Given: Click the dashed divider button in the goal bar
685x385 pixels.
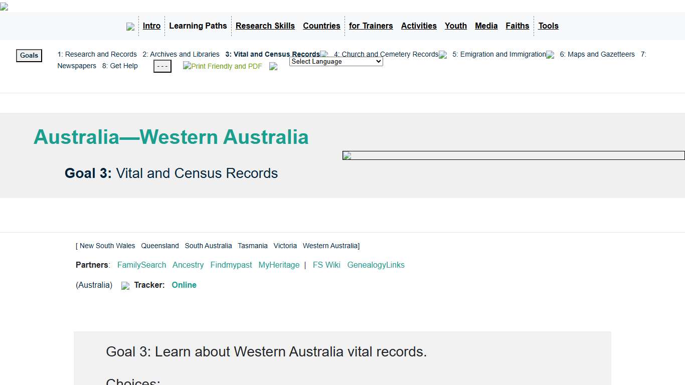Looking at the screenshot, I should click(x=162, y=66).
